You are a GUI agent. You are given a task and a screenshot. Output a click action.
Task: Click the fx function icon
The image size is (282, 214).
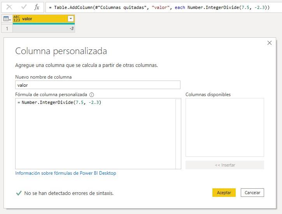coord(37,7)
